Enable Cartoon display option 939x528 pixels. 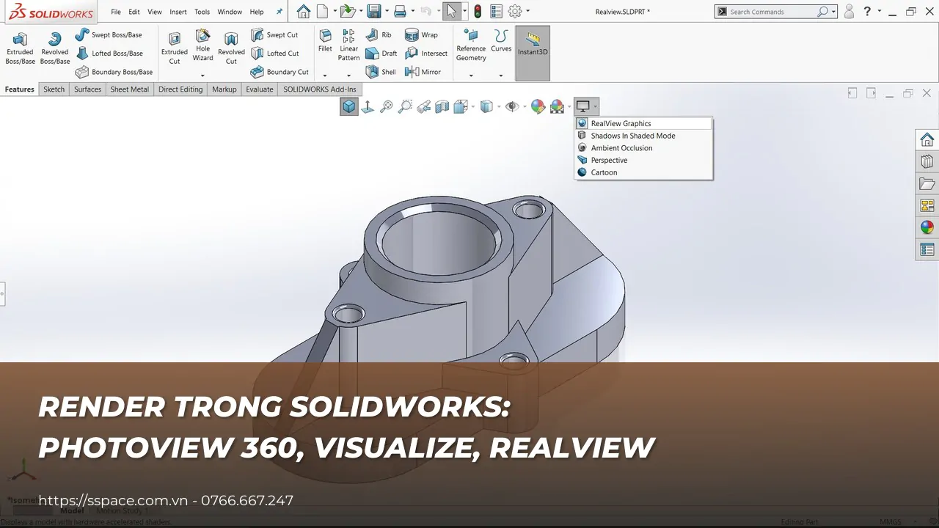[x=643, y=172]
